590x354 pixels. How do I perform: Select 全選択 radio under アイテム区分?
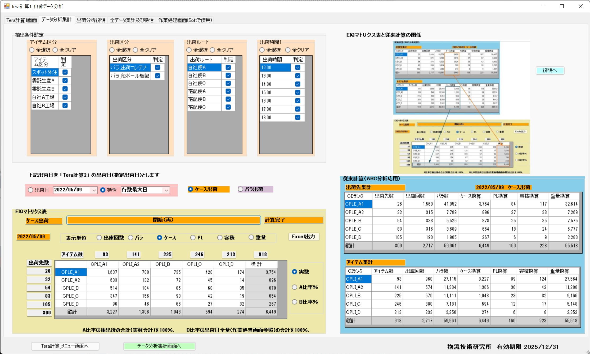[32, 50]
